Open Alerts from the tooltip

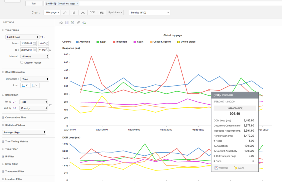[x=239, y=168]
